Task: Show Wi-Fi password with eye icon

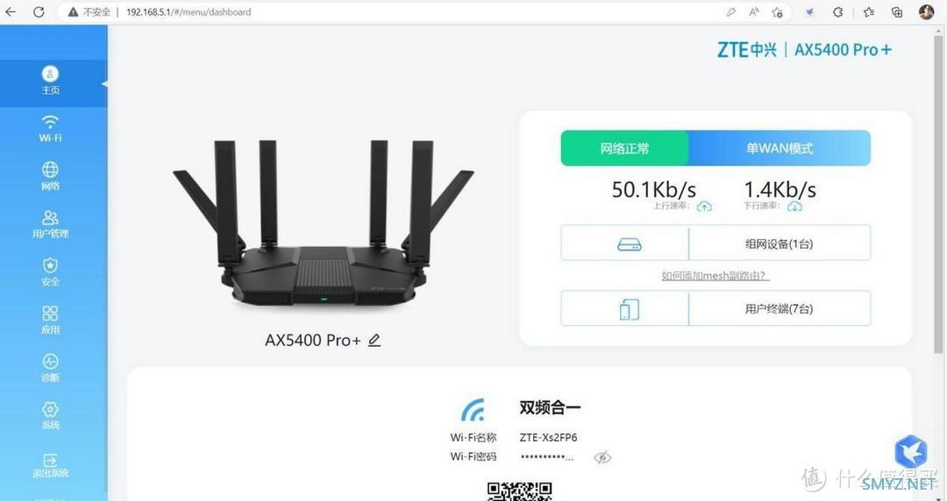Action: click(602, 457)
